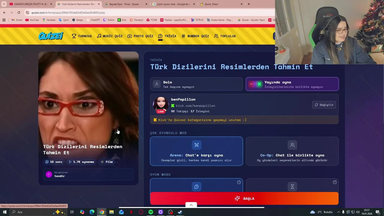
Task: Open creator tandir profile
Action: (88, 174)
